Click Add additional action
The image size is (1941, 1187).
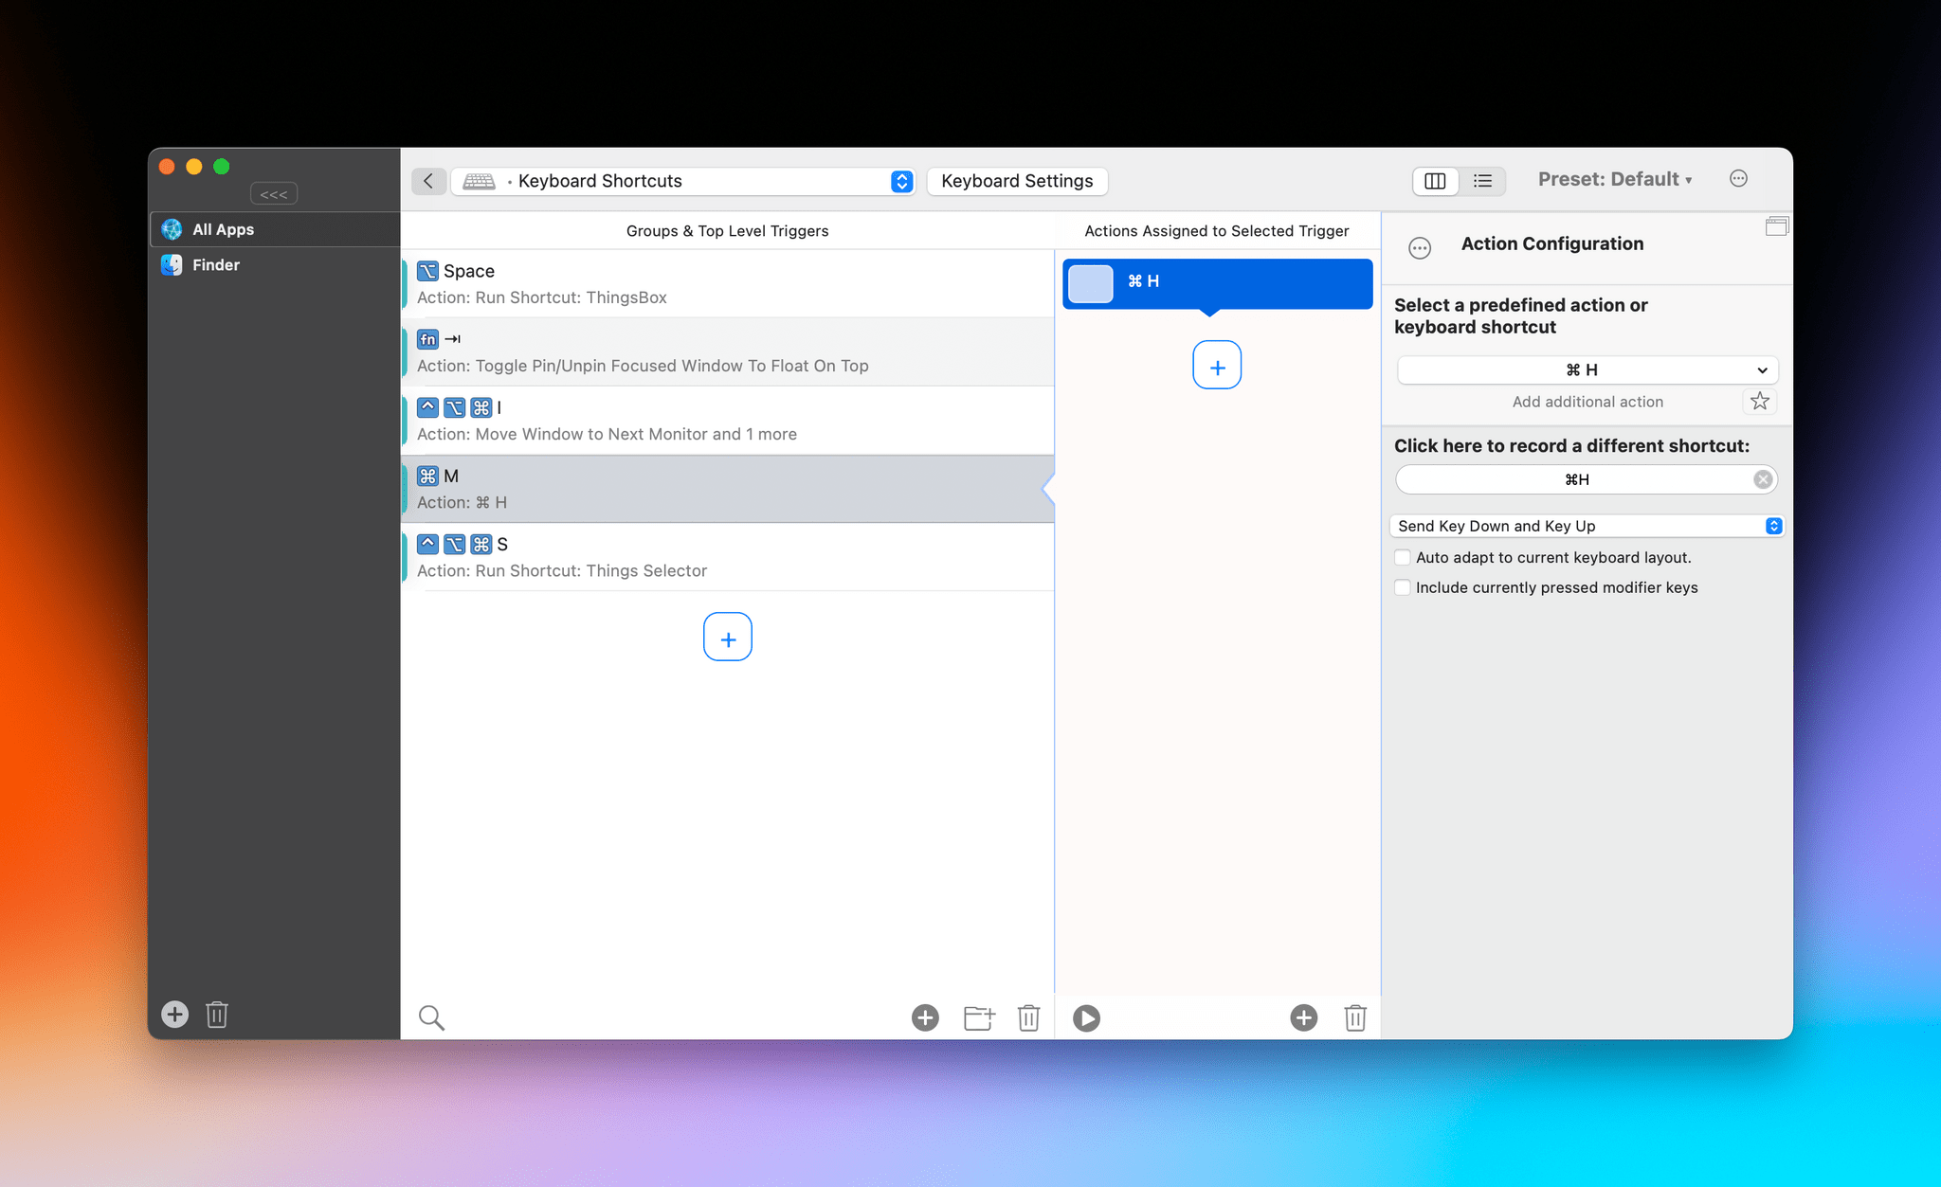tap(1587, 401)
